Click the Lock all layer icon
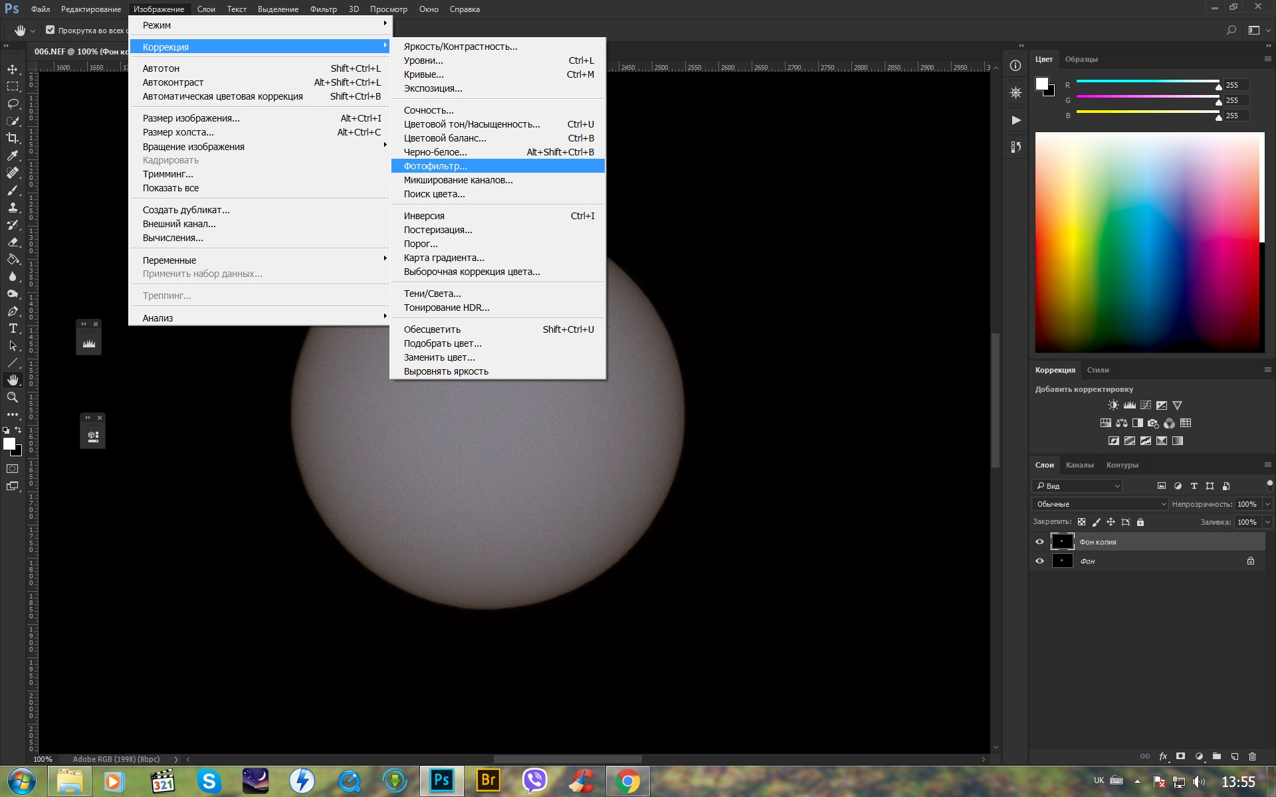This screenshot has height=797, width=1276. (x=1140, y=522)
